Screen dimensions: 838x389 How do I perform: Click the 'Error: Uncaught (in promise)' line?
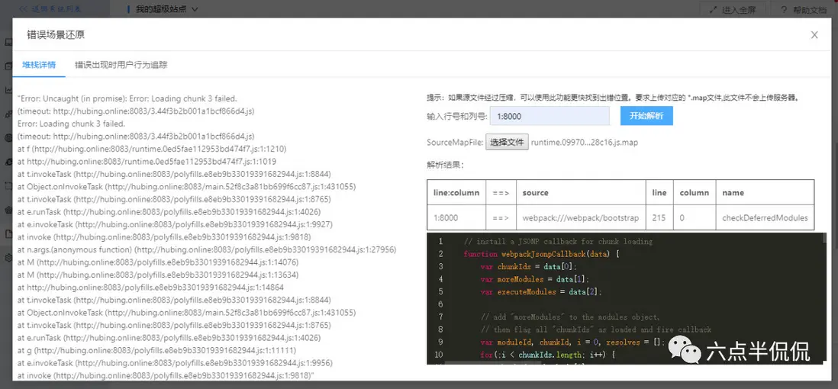coord(127,98)
